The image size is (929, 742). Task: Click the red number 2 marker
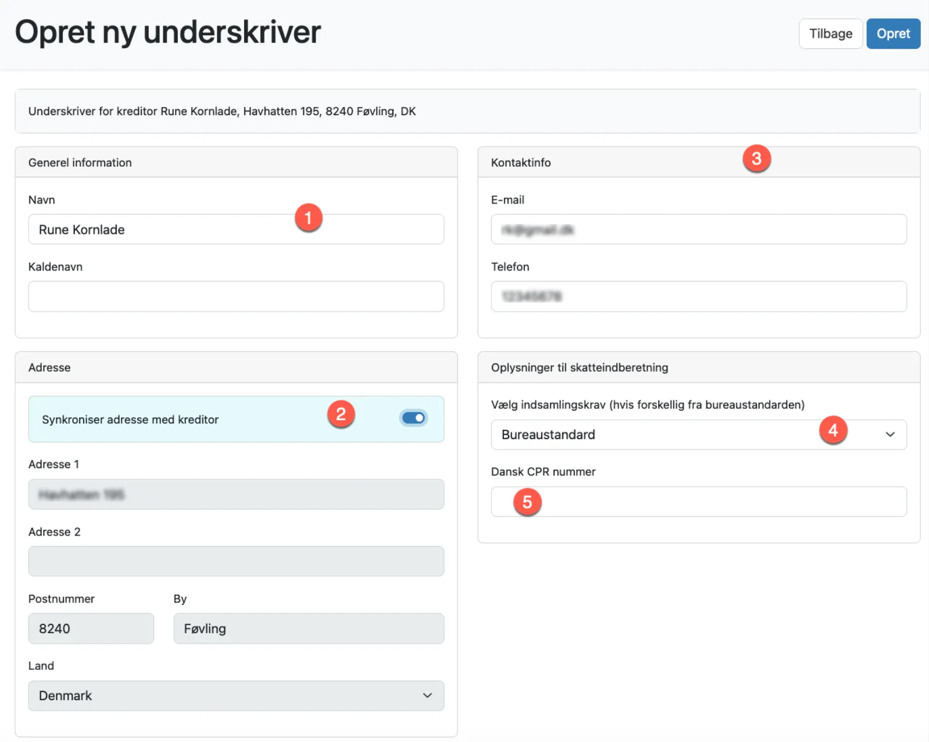[341, 414]
